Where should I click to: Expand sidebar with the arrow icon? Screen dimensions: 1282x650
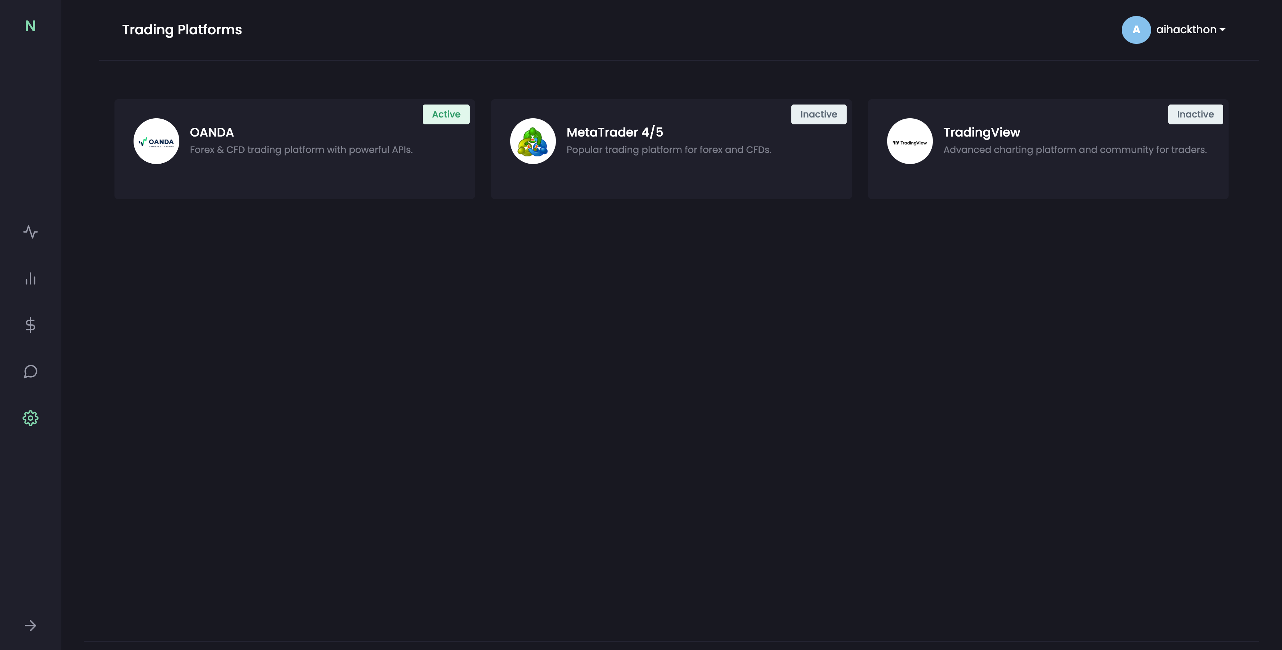coord(31,626)
